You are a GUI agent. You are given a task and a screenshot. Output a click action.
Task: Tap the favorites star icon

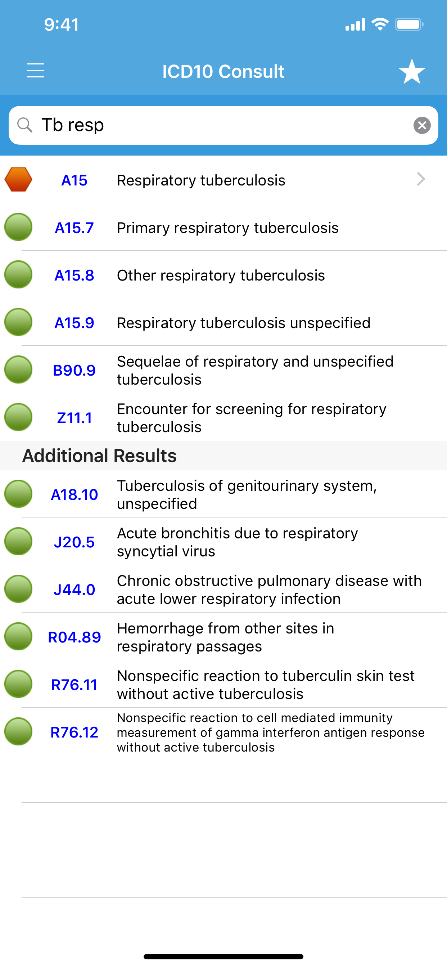coord(412,71)
